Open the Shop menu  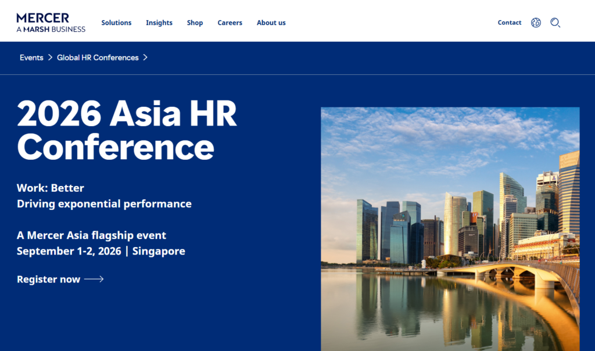(195, 23)
